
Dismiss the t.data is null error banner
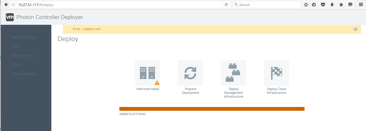pyautogui.click(x=355, y=29)
